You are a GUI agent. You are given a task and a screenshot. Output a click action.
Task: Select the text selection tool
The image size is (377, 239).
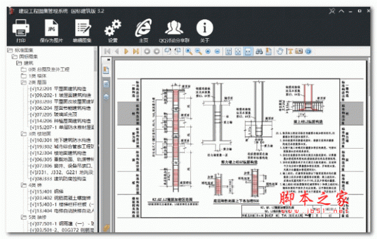pyautogui.click(x=290, y=51)
